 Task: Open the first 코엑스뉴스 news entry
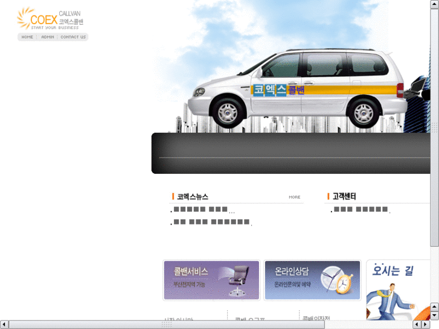pos(203,209)
